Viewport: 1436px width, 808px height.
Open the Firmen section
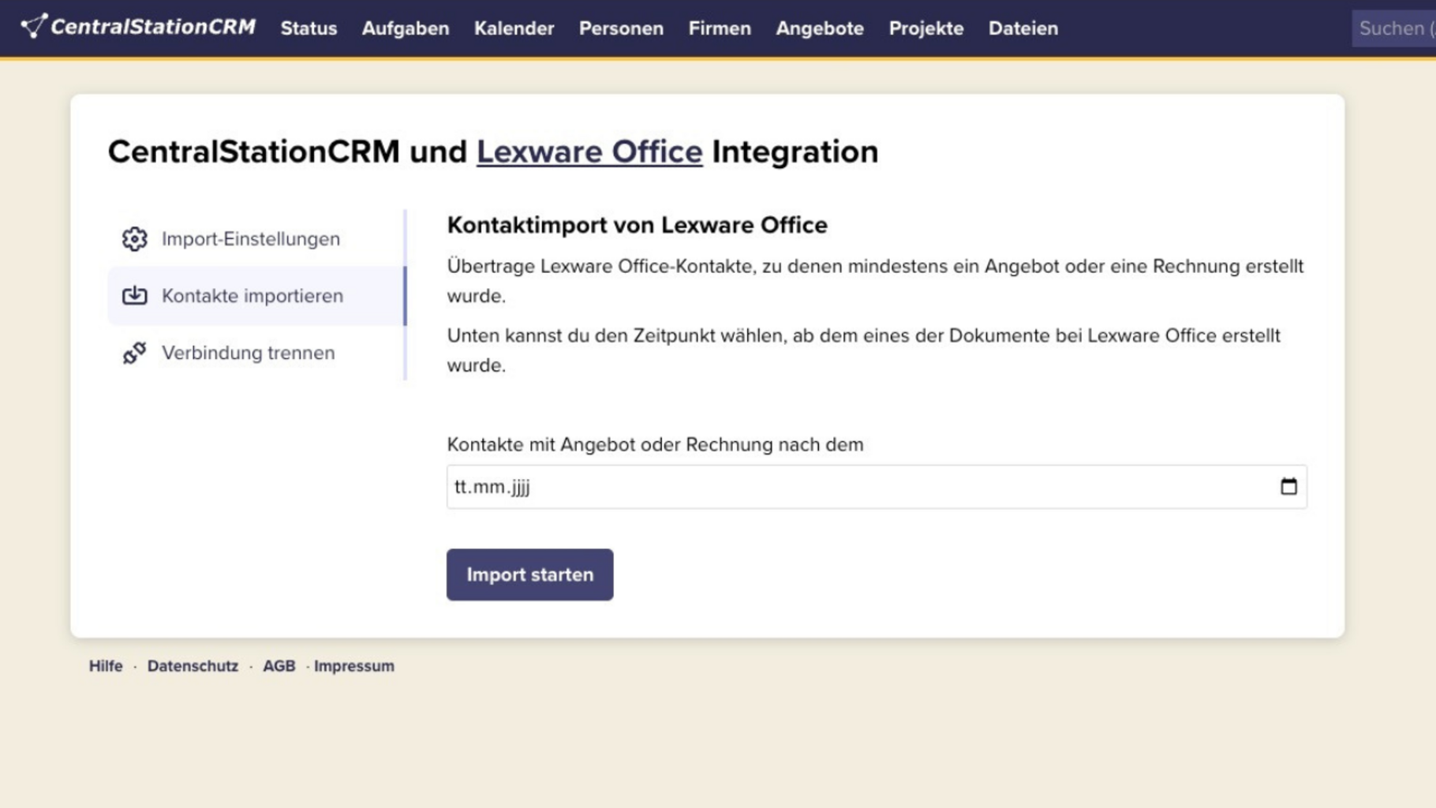(719, 28)
